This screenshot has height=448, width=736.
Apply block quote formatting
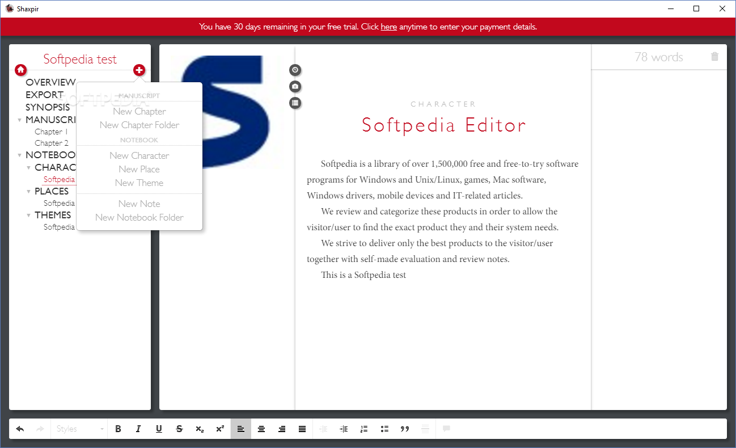click(x=405, y=429)
